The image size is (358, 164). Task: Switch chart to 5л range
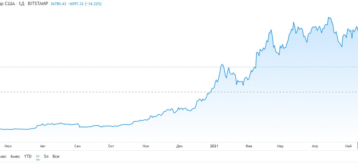click(46, 156)
